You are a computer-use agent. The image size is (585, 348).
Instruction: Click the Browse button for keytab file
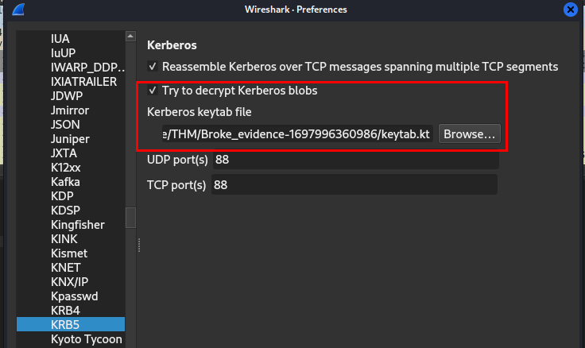click(x=469, y=134)
